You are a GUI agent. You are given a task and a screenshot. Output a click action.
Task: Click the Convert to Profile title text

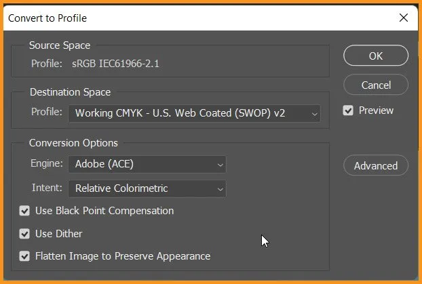[x=47, y=18]
